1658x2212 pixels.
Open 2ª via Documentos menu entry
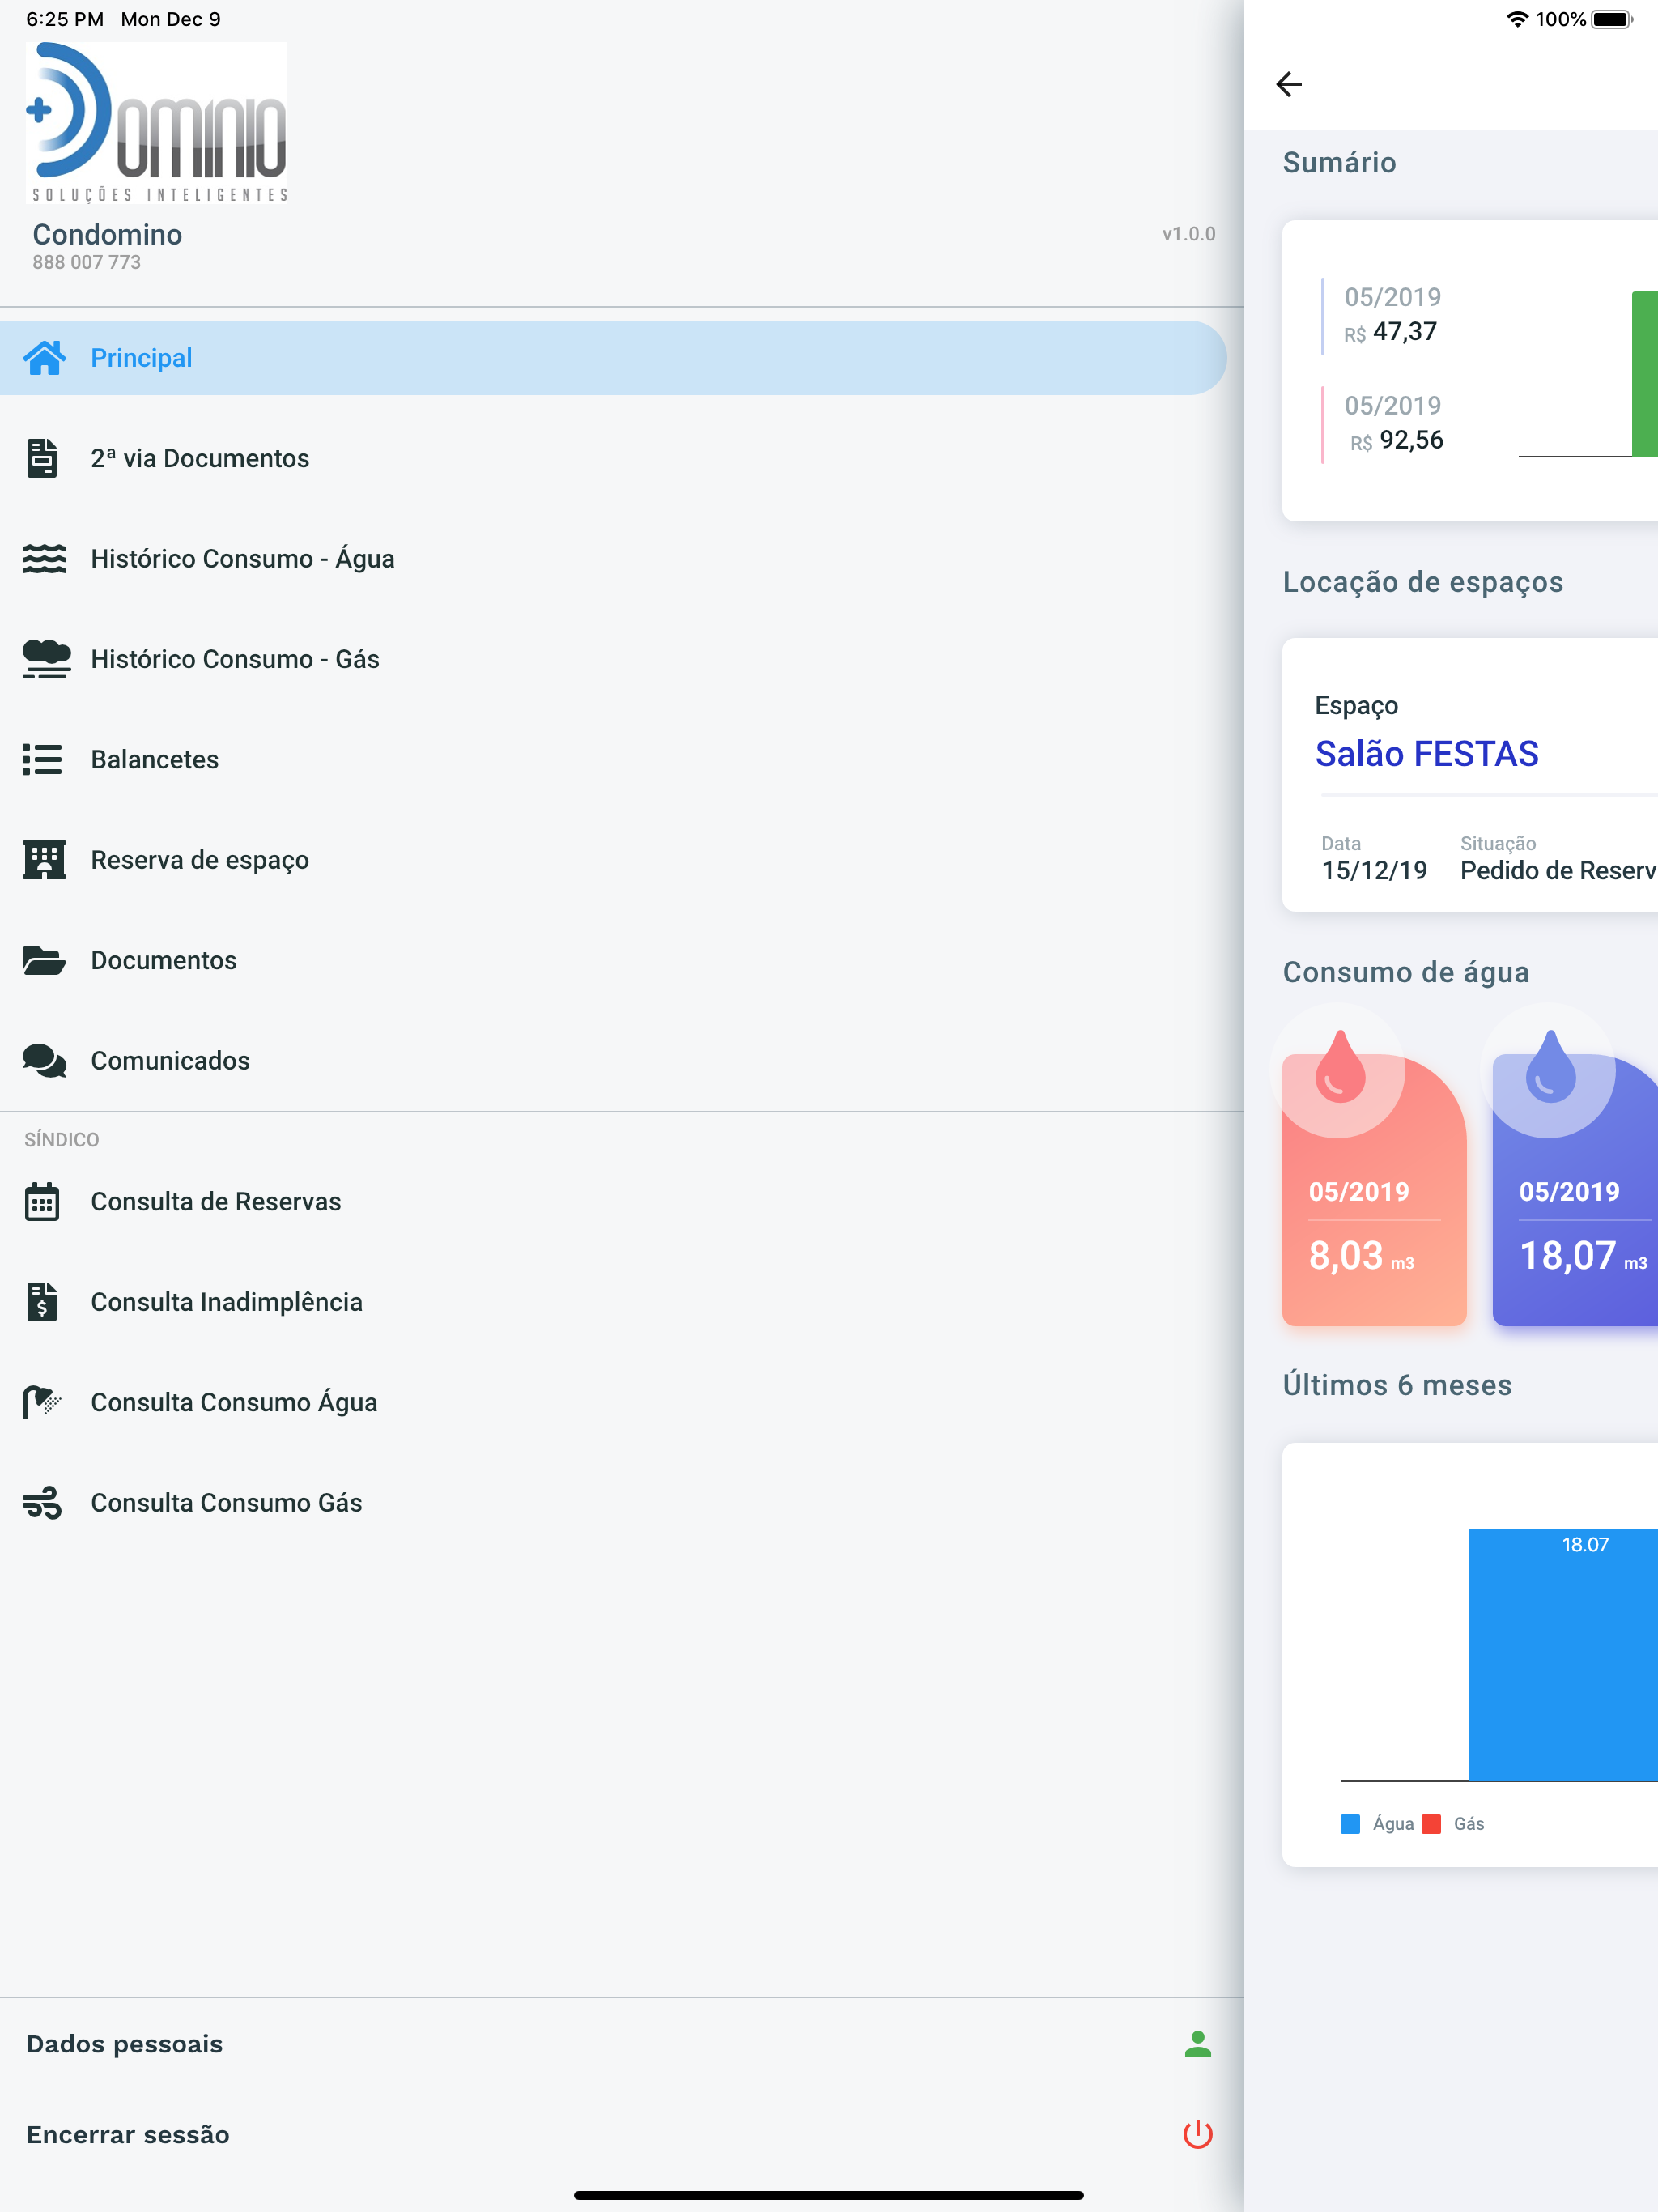click(613, 458)
